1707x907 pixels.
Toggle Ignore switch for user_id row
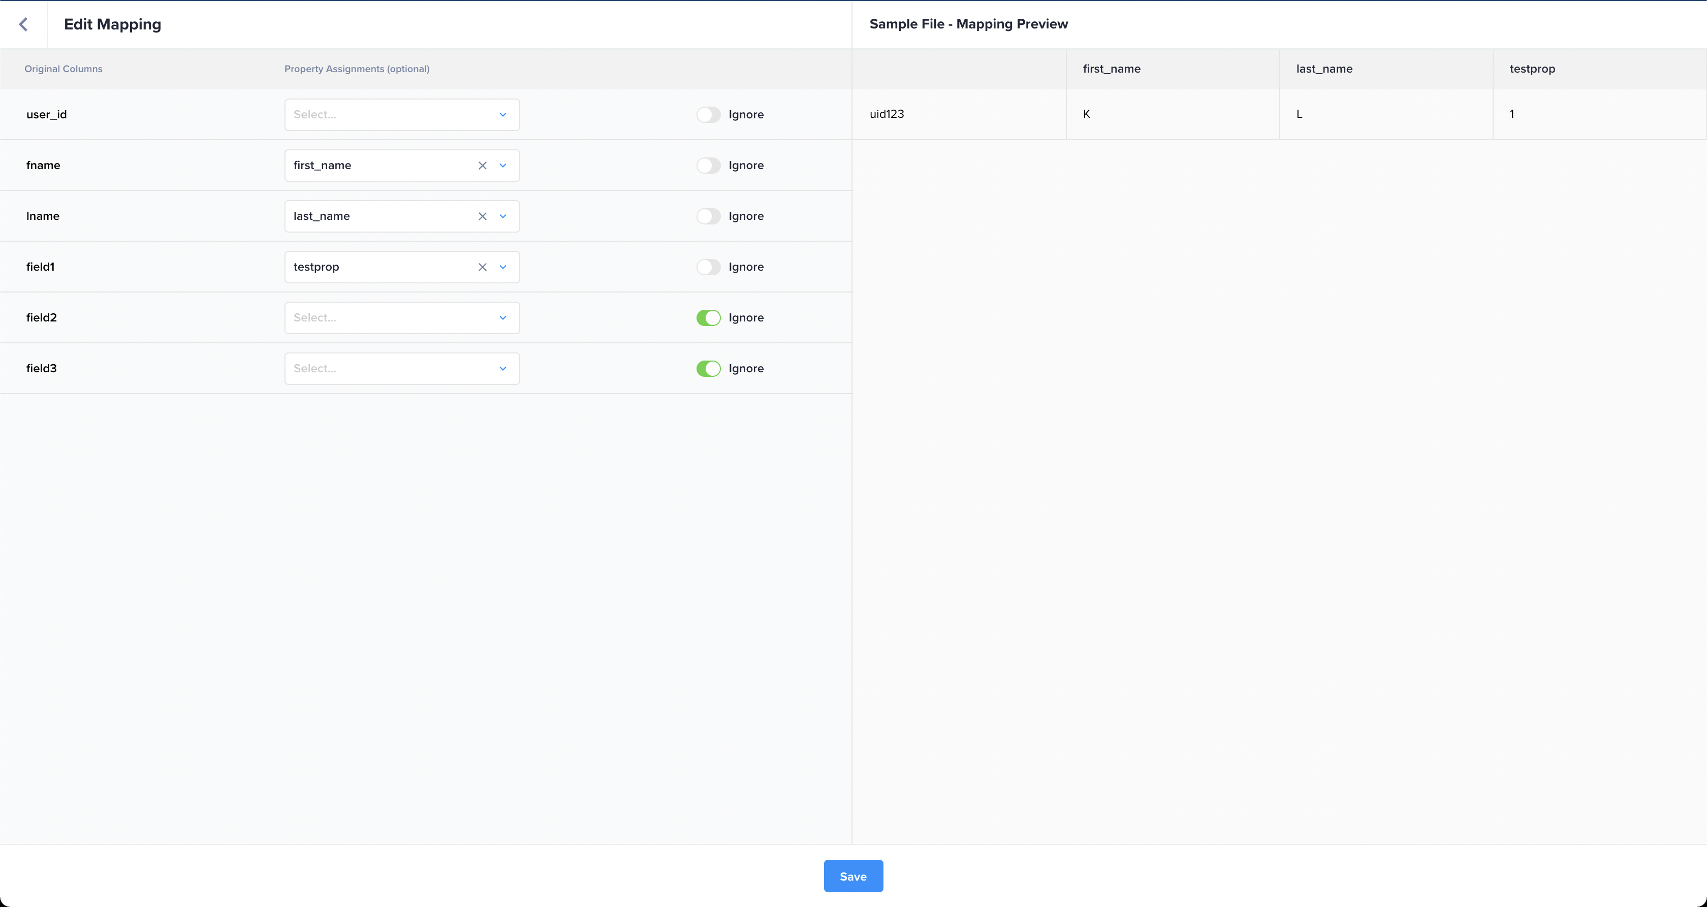click(708, 115)
